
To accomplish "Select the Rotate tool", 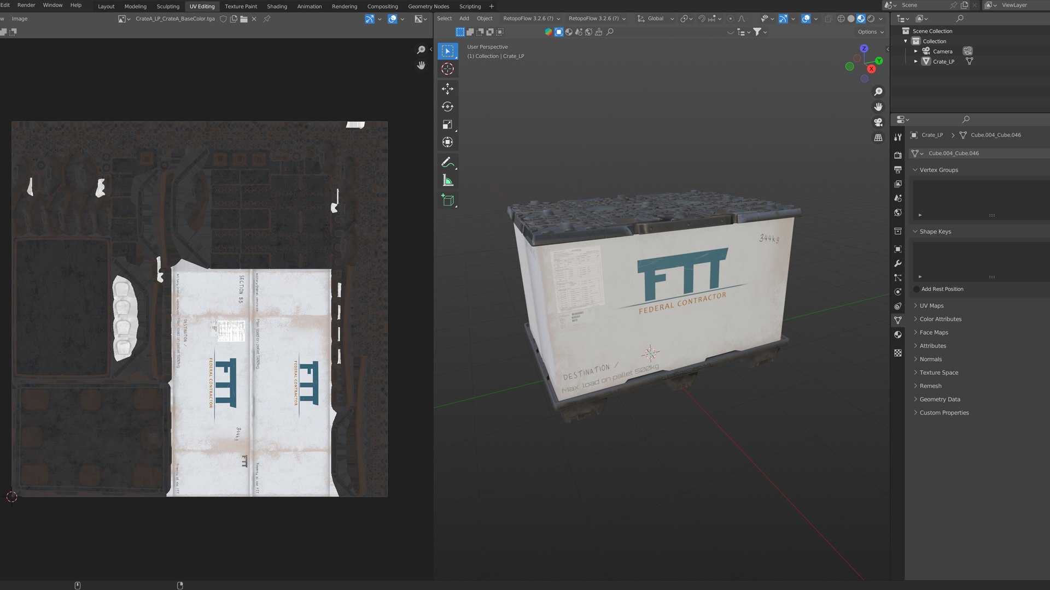I will [447, 107].
